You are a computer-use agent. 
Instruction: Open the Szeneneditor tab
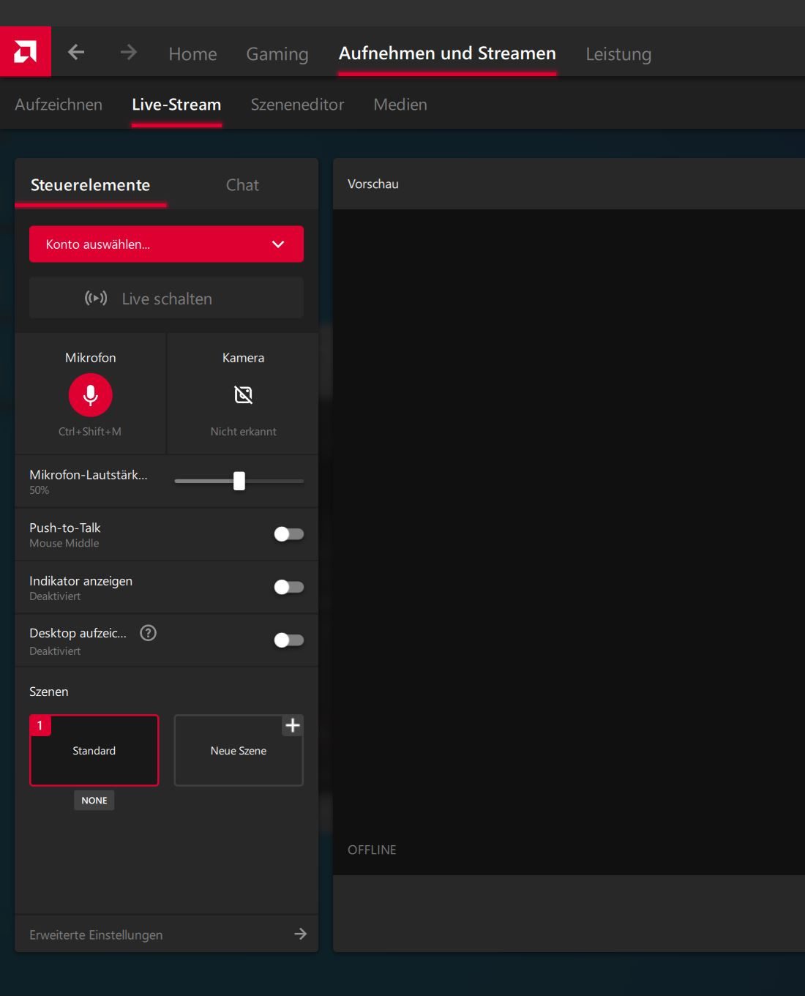(x=297, y=105)
